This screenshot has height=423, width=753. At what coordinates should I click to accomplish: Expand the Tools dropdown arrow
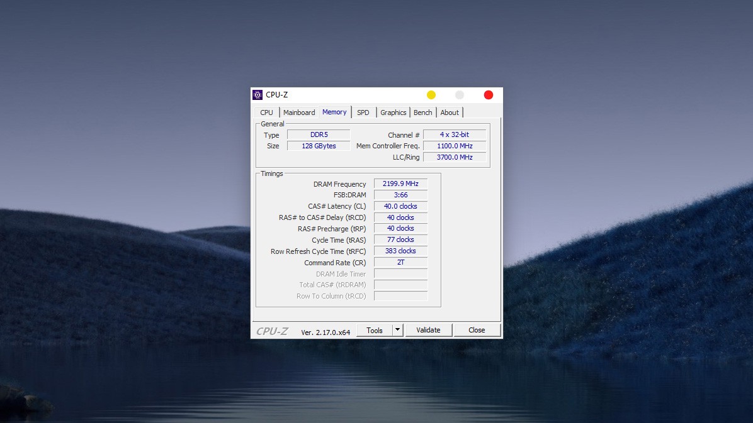397,330
